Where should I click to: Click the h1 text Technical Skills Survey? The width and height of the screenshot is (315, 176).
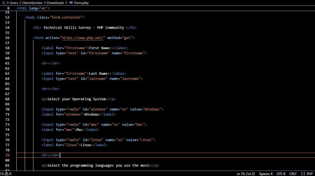click(67, 27)
